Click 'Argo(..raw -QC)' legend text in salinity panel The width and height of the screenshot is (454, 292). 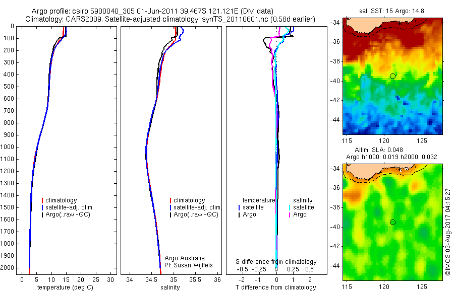click(196, 214)
